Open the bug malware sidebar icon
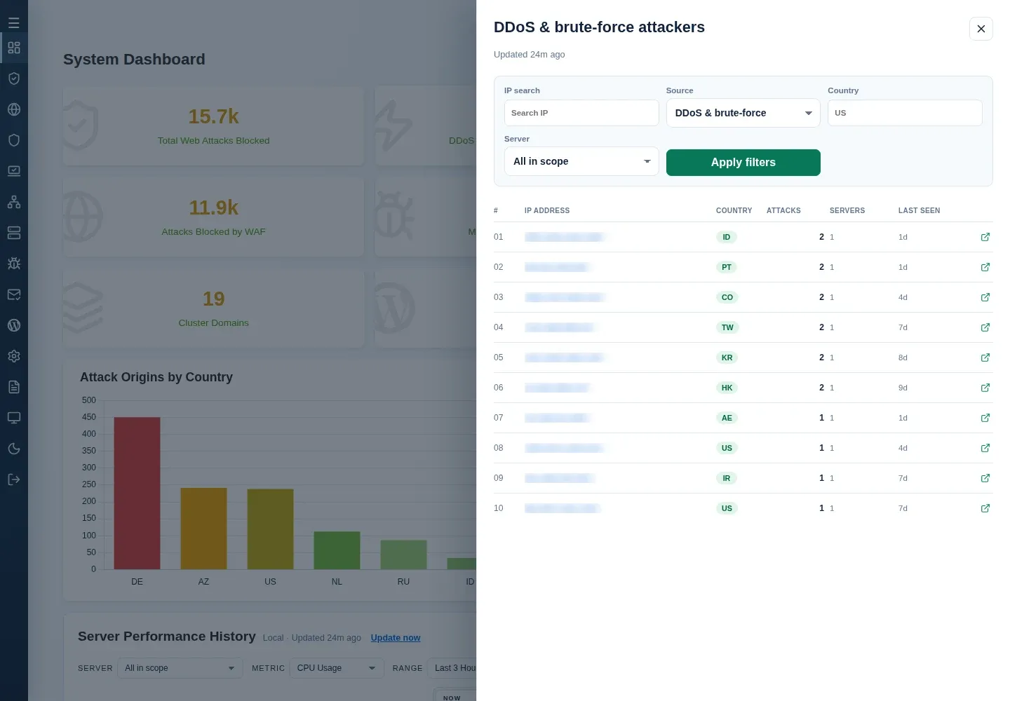This screenshot has width=1010, height=701. coord(13,264)
